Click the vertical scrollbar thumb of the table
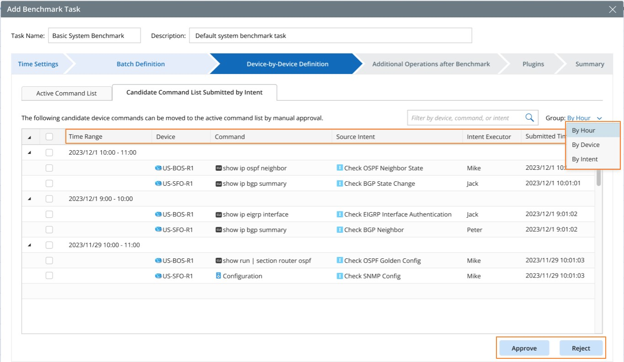The height and width of the screenshot is (362, 624). pos(598,176)
